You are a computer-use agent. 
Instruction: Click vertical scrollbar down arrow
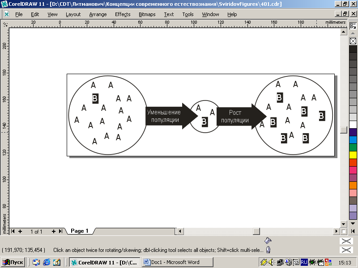click(x=343, y=224)
